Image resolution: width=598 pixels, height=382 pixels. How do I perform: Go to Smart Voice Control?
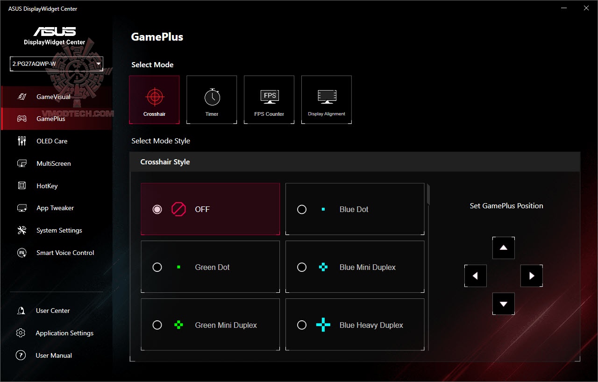(x=56, y=253)
